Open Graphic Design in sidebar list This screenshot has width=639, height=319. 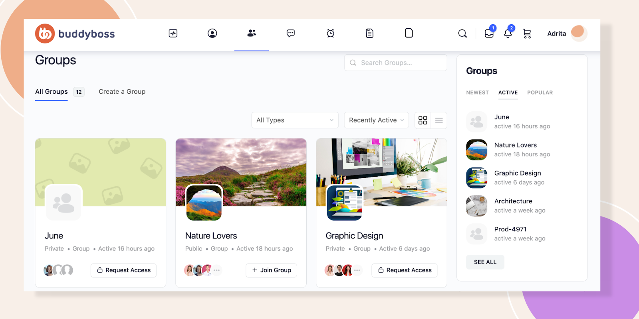pyautogui.click(x=518, y=173)
